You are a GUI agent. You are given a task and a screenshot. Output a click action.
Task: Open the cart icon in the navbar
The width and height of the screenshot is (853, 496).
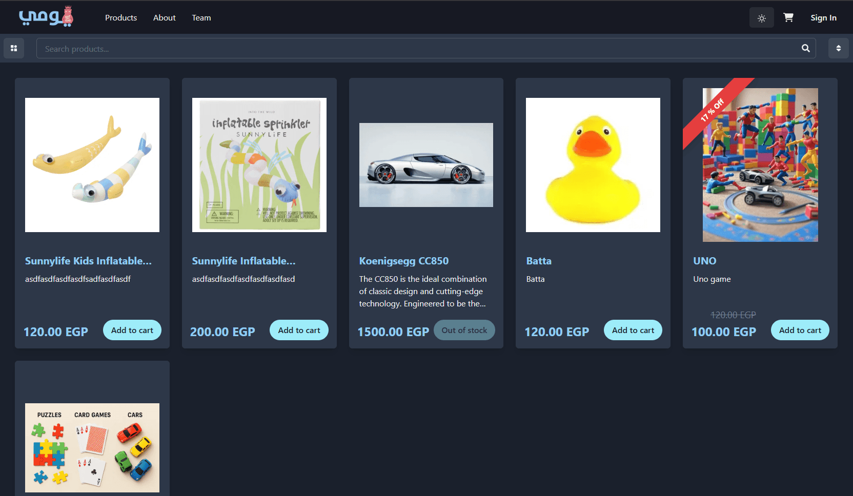click(788, 17)
